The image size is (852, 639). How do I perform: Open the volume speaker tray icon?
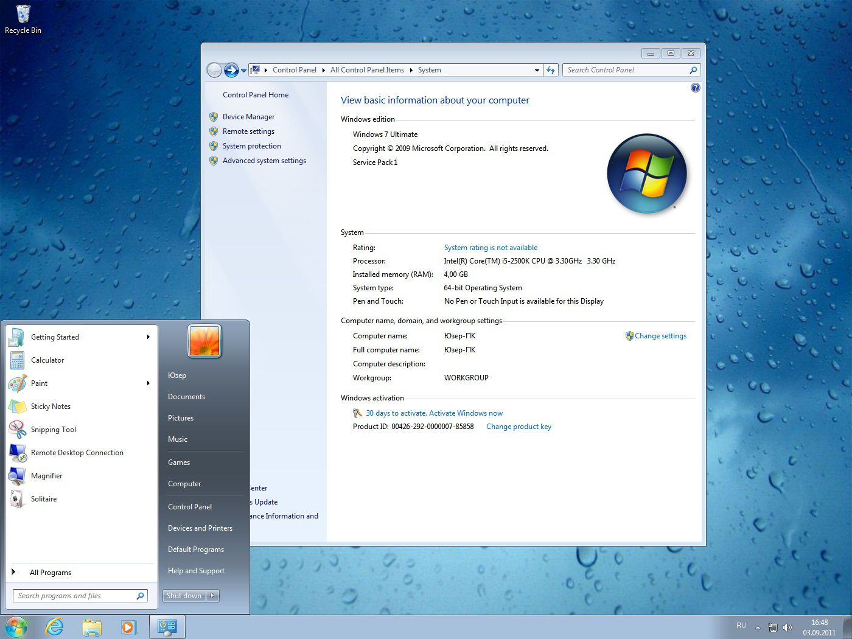point(787,627)
